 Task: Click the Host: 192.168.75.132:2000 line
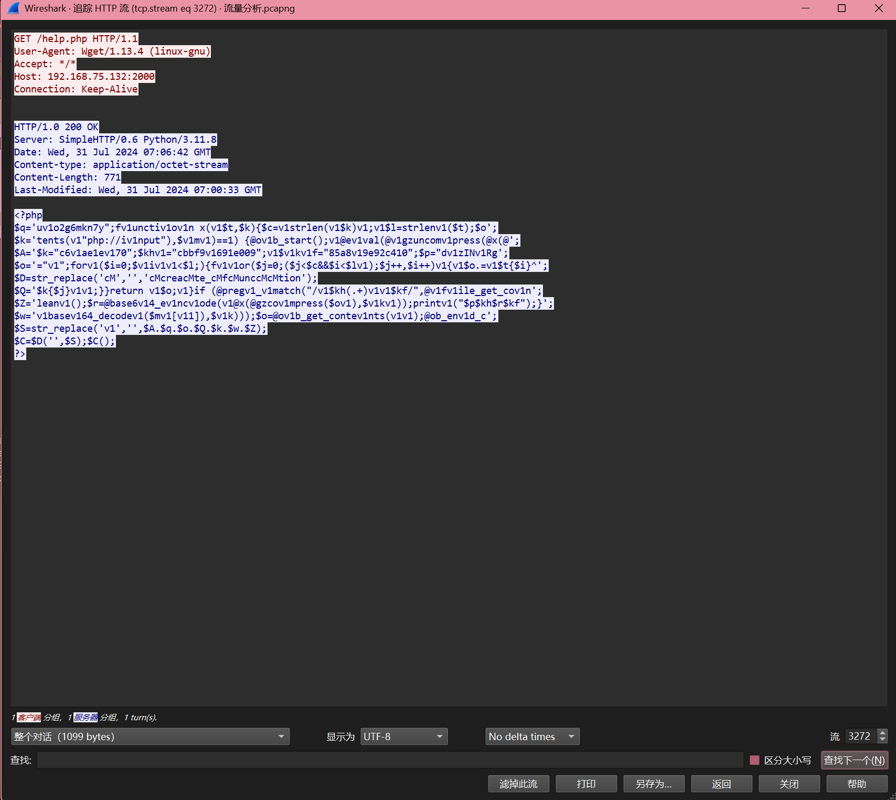coord(84,77)
